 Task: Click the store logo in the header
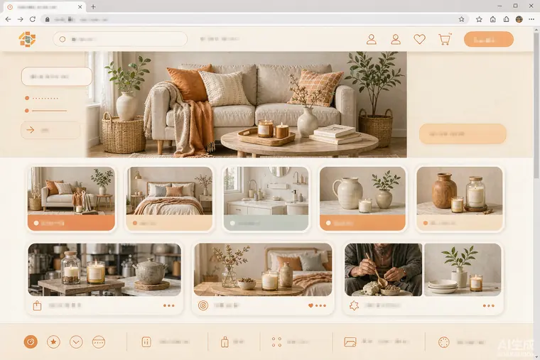pyautogui.click(x=27, y=39)
